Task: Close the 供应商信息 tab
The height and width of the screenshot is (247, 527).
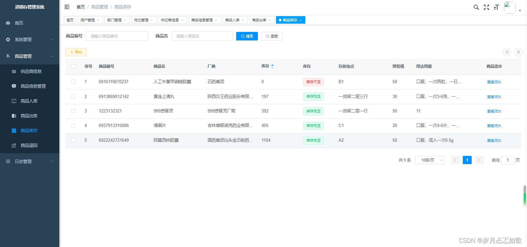Action: coord(182,20)
